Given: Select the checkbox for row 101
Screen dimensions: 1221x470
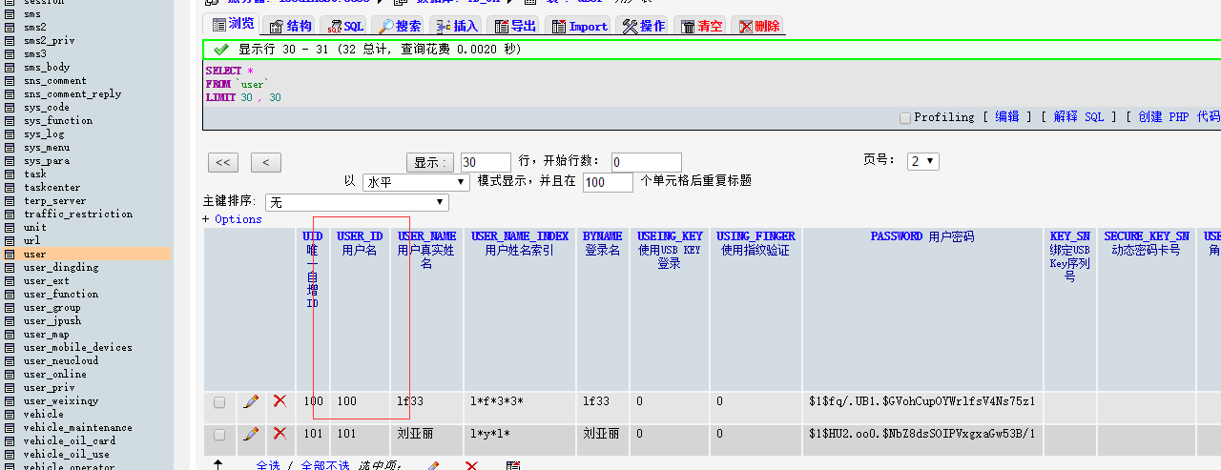Looking at the screenshot, I should (x=219, y=435).
